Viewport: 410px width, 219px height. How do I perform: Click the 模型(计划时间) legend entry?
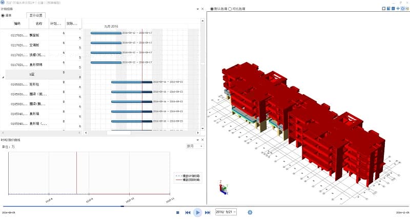(188, 176)
